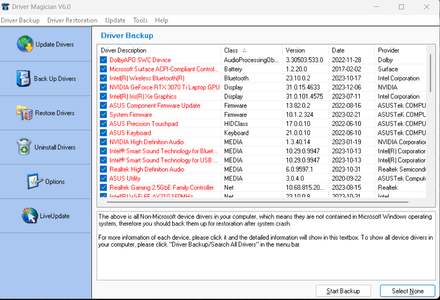
Task: Click the Uninstall Drivers recycle bin icon
Action: (x=24, y=147)
